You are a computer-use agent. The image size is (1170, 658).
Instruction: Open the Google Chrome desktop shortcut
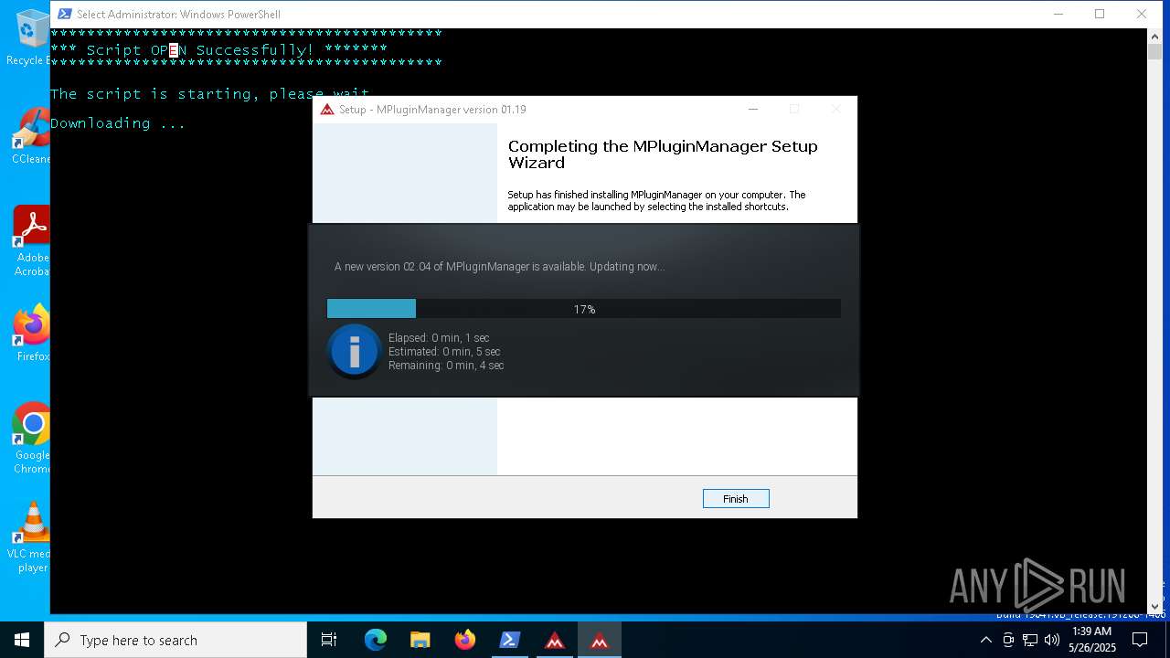pyautogui.click(x=31, y=439)
